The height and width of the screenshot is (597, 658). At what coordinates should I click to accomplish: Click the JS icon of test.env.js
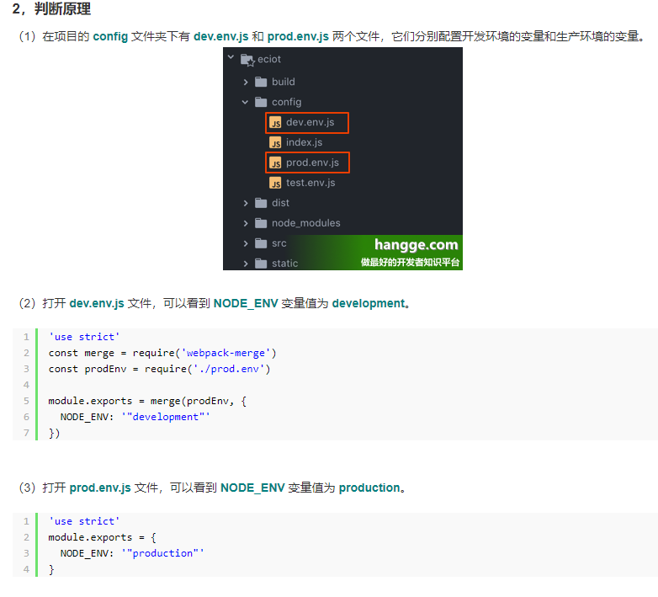[275, 183]
